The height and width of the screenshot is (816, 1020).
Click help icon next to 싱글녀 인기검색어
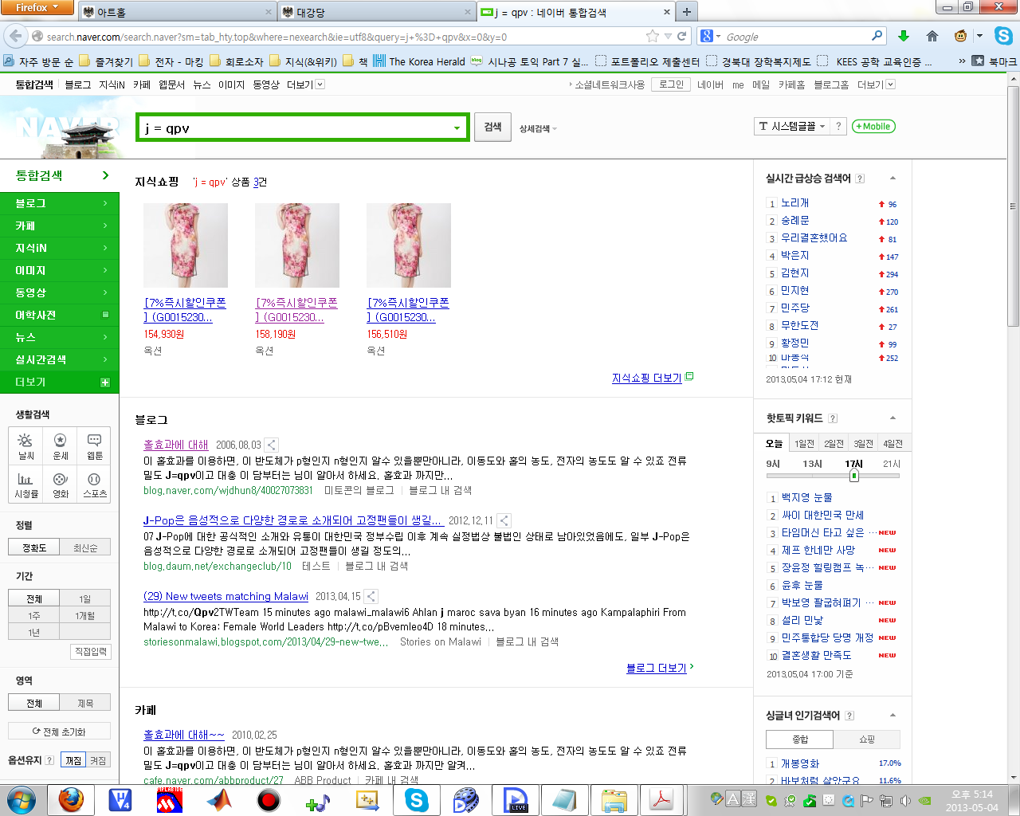(849, 716)
